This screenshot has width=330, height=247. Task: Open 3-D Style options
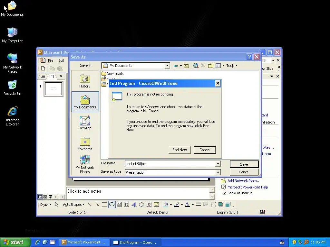coord(228,204)
